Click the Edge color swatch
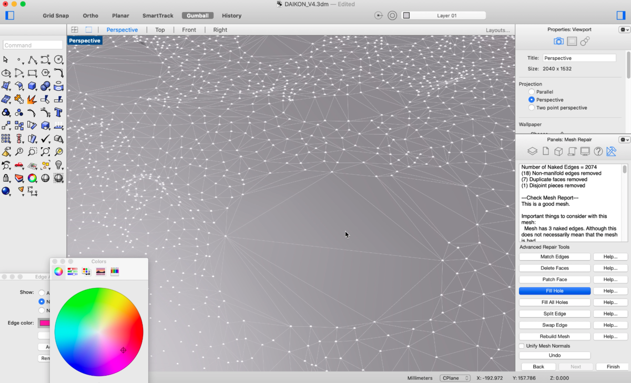Viewport: 631px width, 383px height. pyautogui.click(x=44, y=323)
